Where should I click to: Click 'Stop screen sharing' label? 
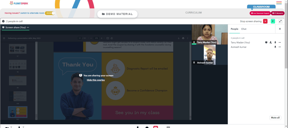[x=251, y=21]
